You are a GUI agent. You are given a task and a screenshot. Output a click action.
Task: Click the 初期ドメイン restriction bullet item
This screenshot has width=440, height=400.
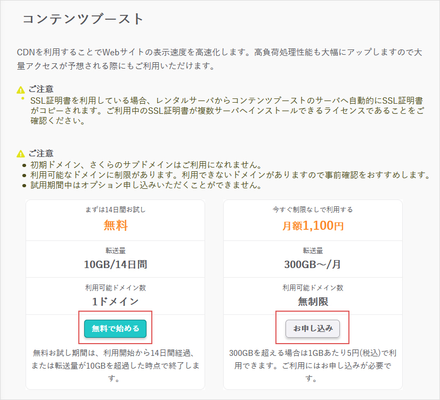(x=146, y=164)
